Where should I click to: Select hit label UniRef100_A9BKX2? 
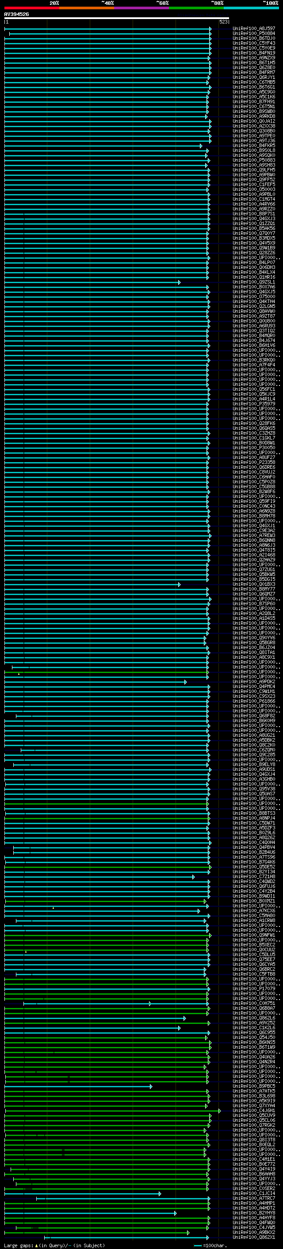[254, 1232]
